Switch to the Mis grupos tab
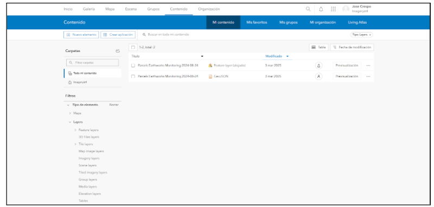434x207 pixels. [289, 22]
